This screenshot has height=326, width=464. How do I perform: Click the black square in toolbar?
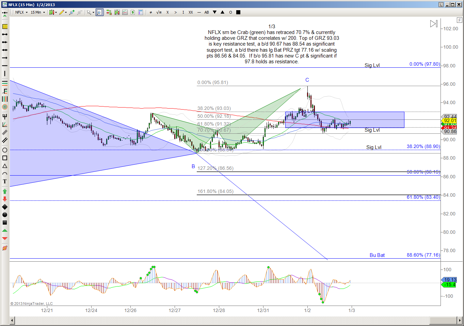[x=238, y=12]
